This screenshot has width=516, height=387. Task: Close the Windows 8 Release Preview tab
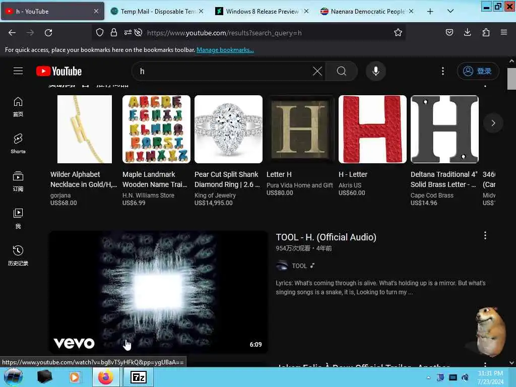pyautogui.click(x=306, y=12)
